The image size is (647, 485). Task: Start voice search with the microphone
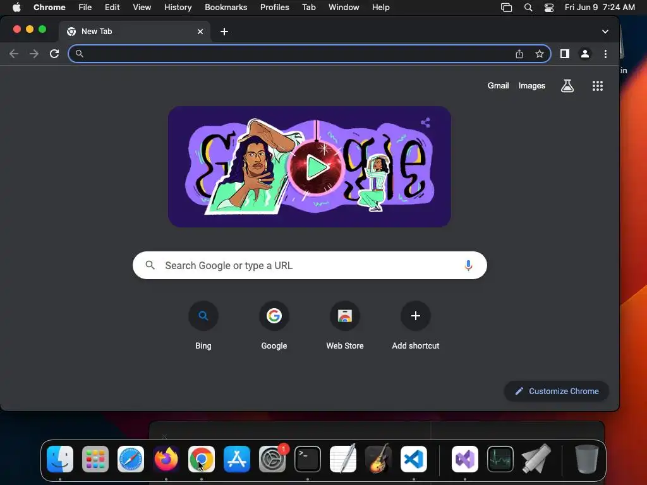click(x=468, y=265)
